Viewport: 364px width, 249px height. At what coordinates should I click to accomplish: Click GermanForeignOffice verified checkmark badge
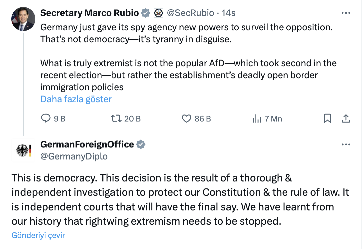[141, 144]
